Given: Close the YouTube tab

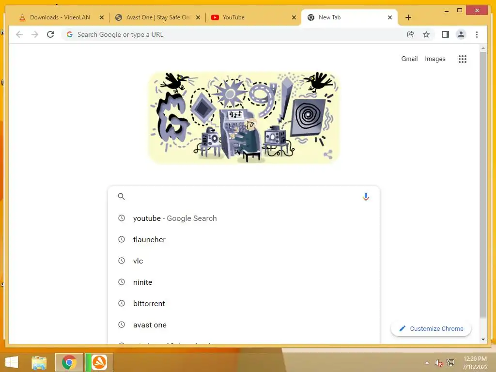Looking at the screenshot, I should click(294, 17).
